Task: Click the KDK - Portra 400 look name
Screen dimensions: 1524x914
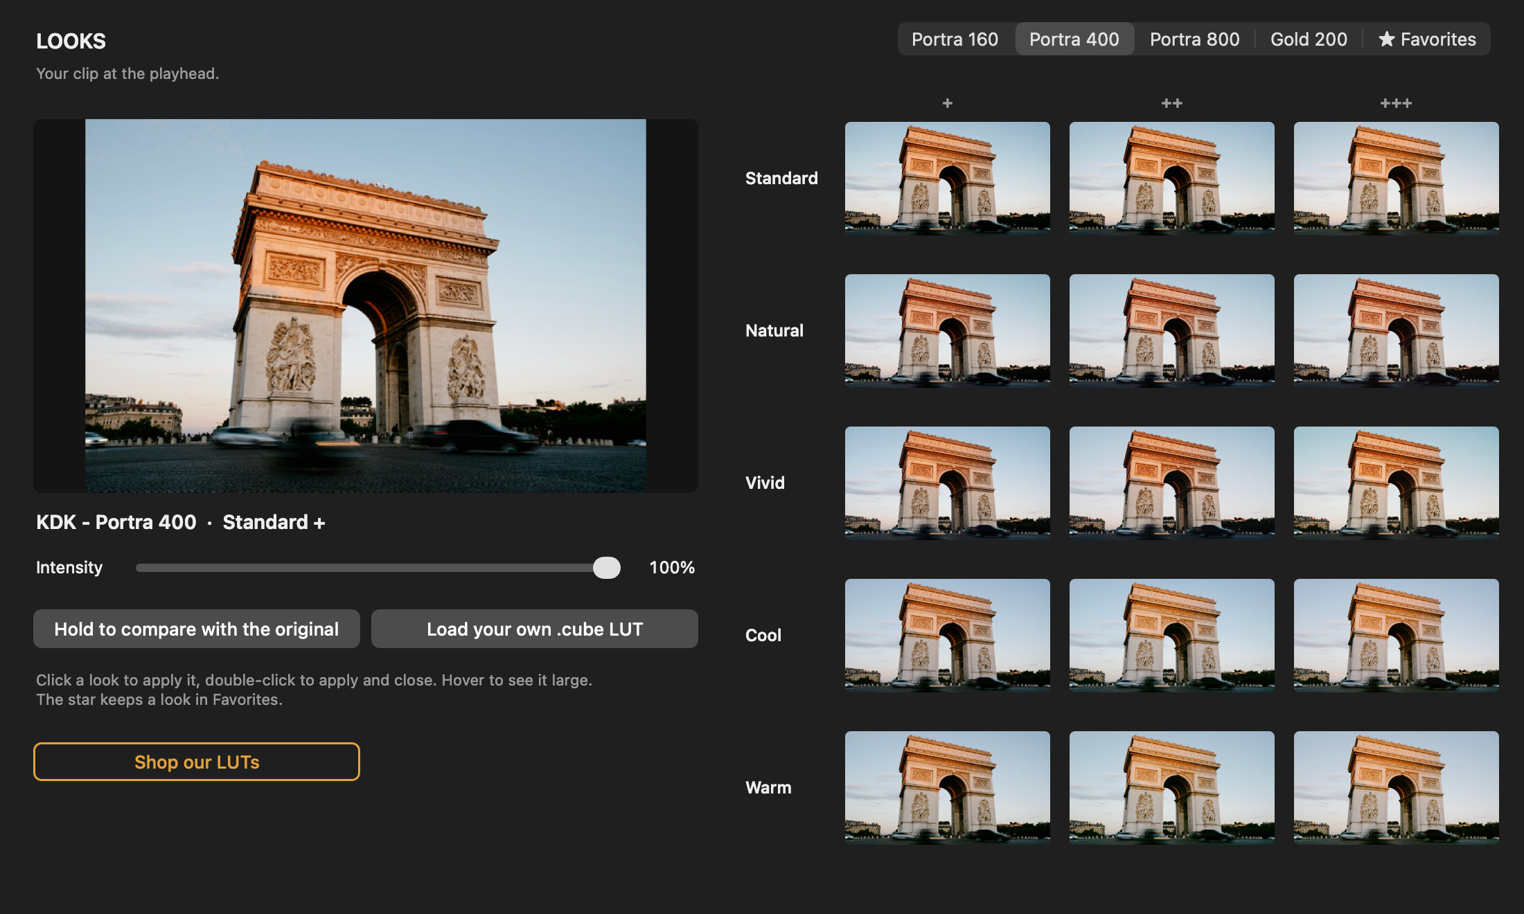Action: (116, 522)
